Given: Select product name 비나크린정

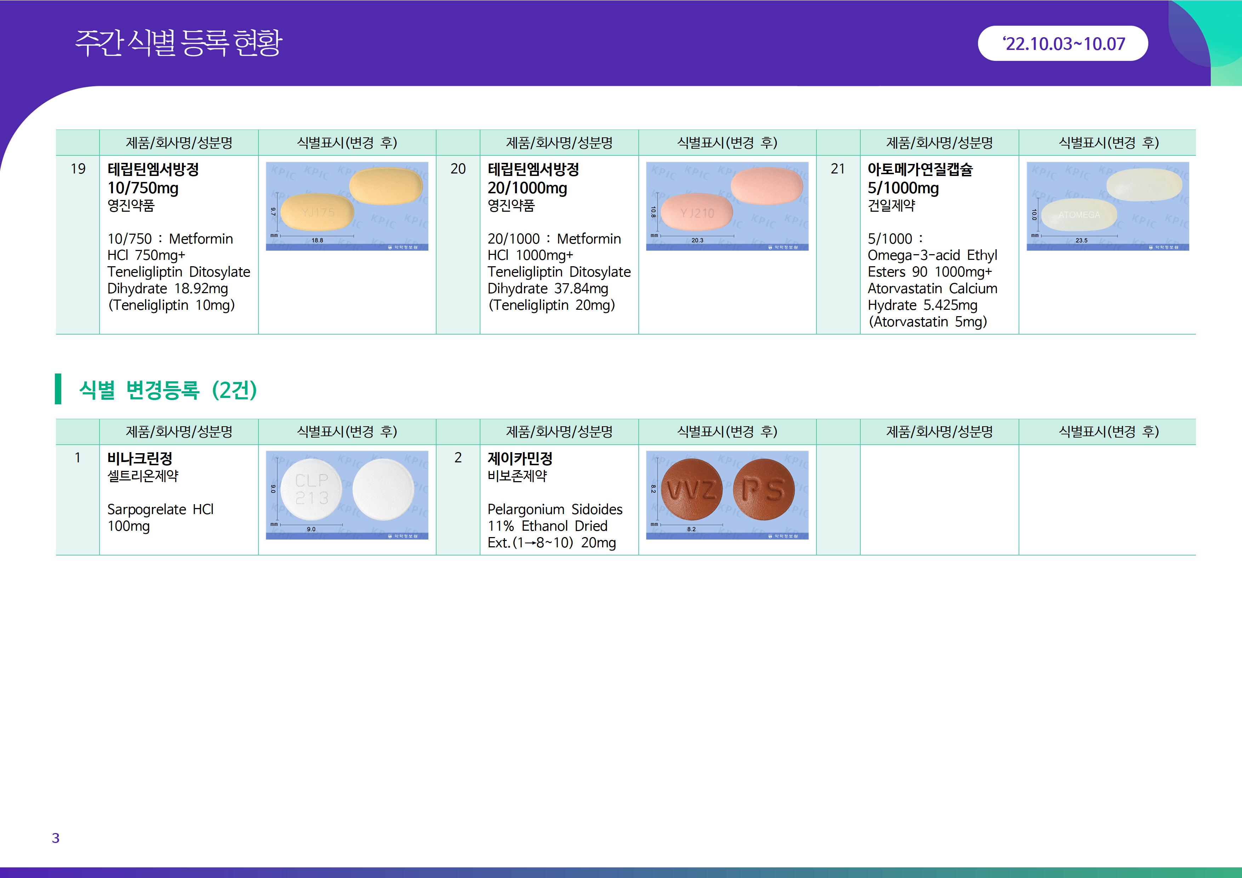Looking at the screenshot, I should pyautogui.click(x=139, y=458).
